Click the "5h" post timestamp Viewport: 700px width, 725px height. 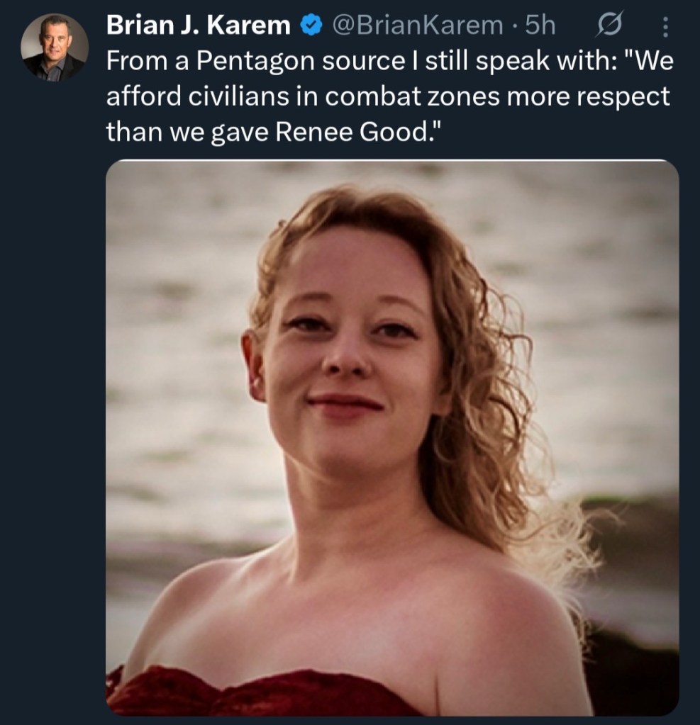(x=539, y=26)
